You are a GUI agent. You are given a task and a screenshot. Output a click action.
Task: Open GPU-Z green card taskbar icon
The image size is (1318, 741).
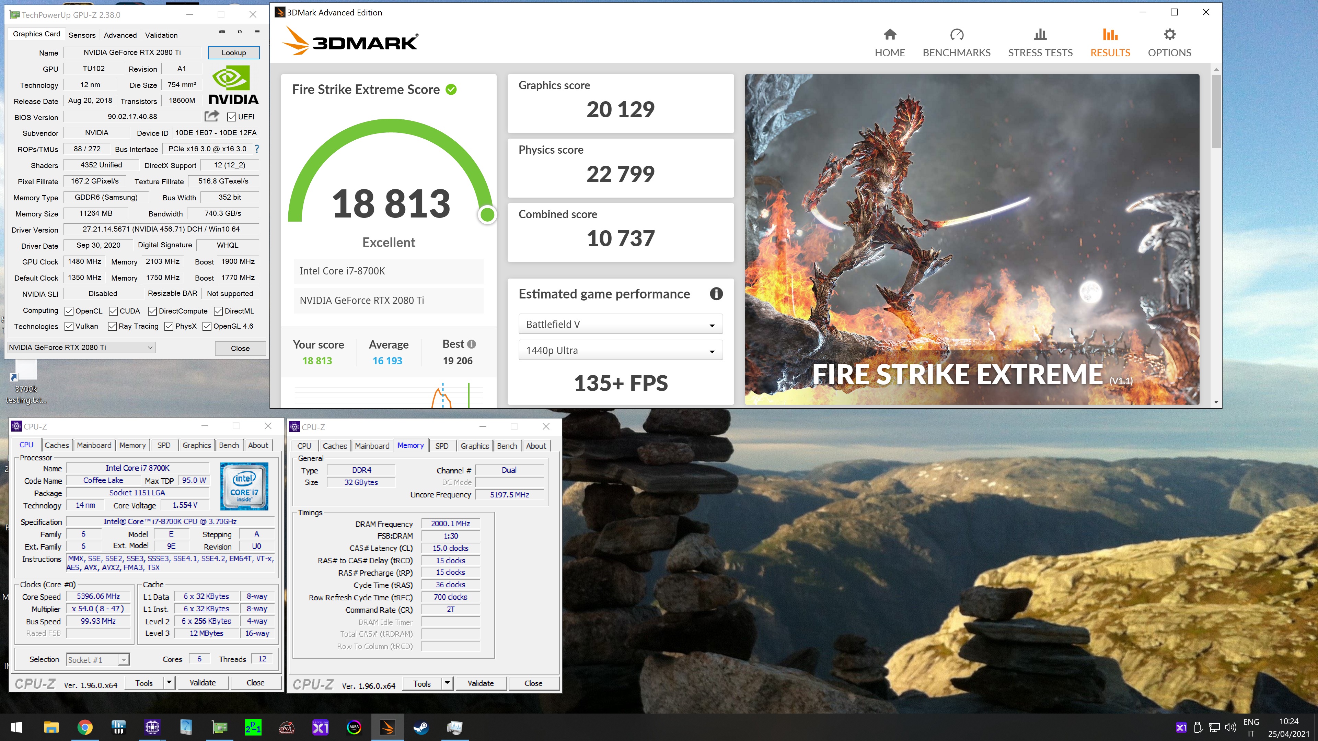click(x=220, y=727)
